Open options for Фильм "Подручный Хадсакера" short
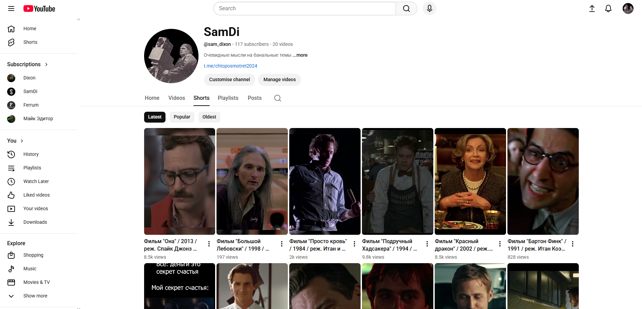This screenshot has width=642, height=309. pos(427,244)
